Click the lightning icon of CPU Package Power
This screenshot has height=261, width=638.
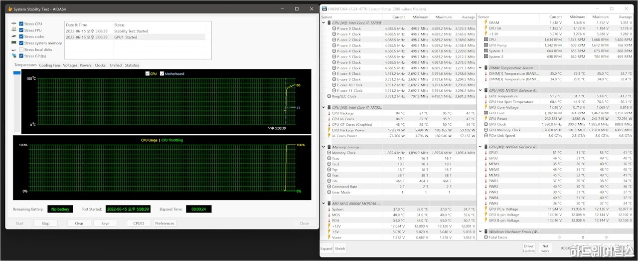pyautogui.click(x=329, y=130)
